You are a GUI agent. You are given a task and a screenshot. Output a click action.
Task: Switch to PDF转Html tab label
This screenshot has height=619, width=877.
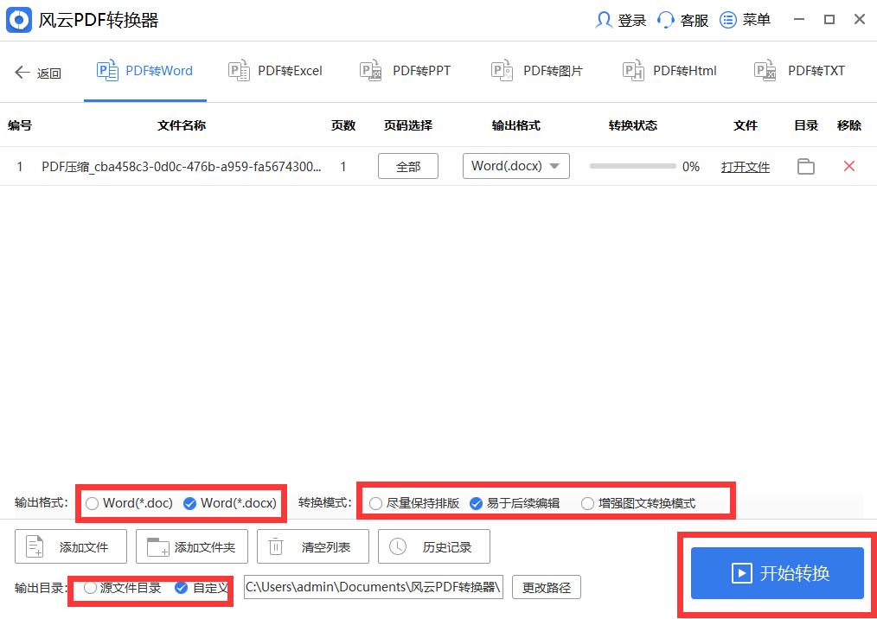pyautogui.click(x=685, y=71)
